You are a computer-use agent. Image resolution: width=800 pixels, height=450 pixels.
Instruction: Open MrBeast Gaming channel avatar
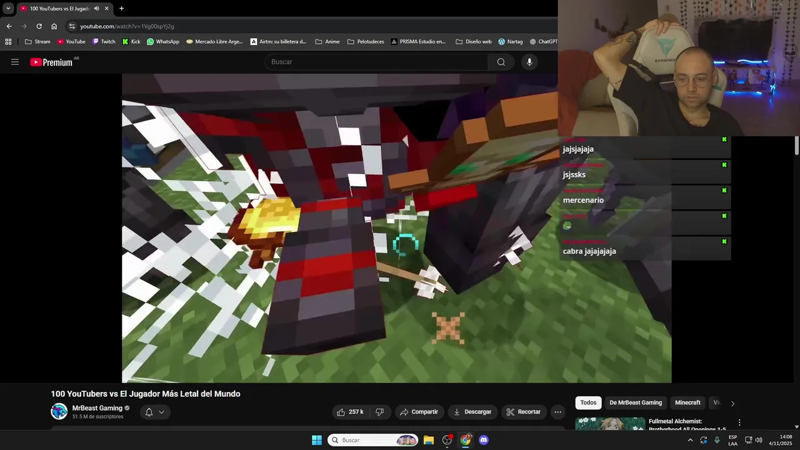[59, 411]
